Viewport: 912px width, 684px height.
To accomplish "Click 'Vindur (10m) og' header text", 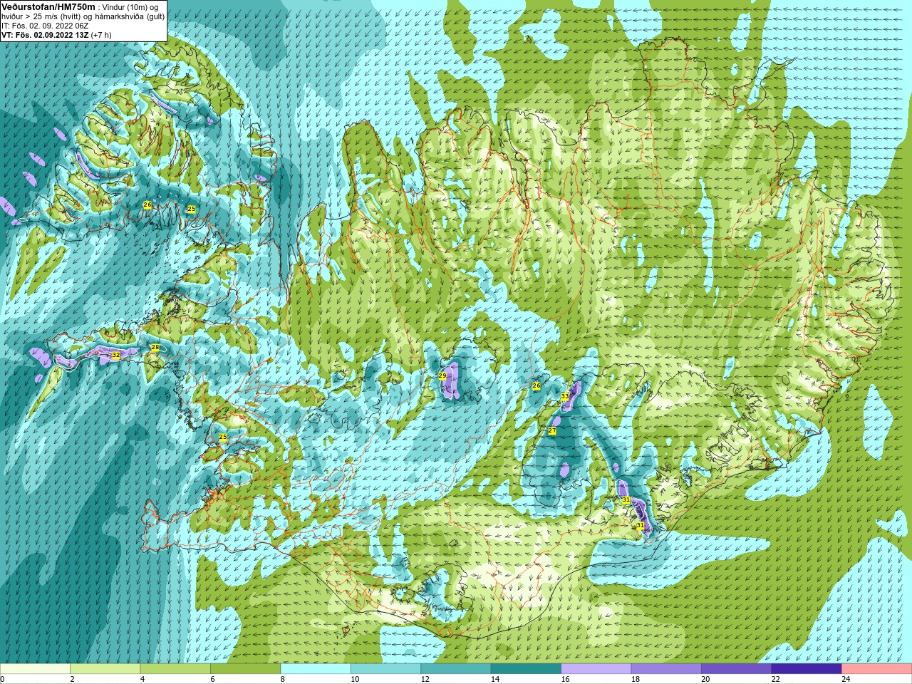I will (x=130, y=7).
